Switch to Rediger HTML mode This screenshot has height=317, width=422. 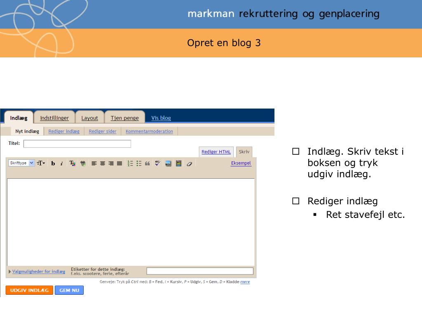[216, 152]
